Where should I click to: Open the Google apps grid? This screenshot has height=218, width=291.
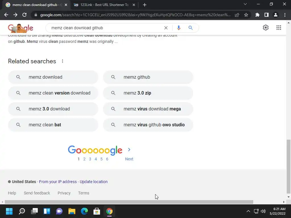point(278,28)
